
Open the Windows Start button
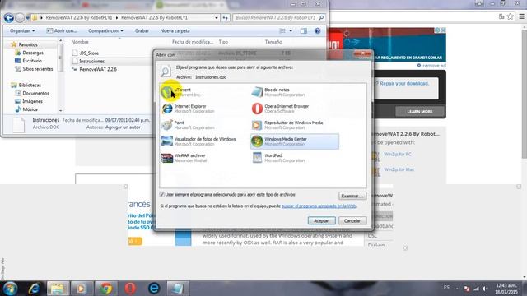point(10,289)
